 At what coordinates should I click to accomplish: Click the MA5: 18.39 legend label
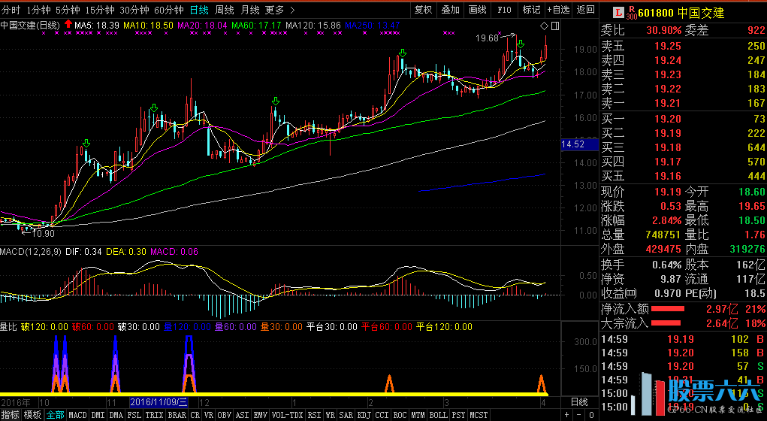point(98,25)
